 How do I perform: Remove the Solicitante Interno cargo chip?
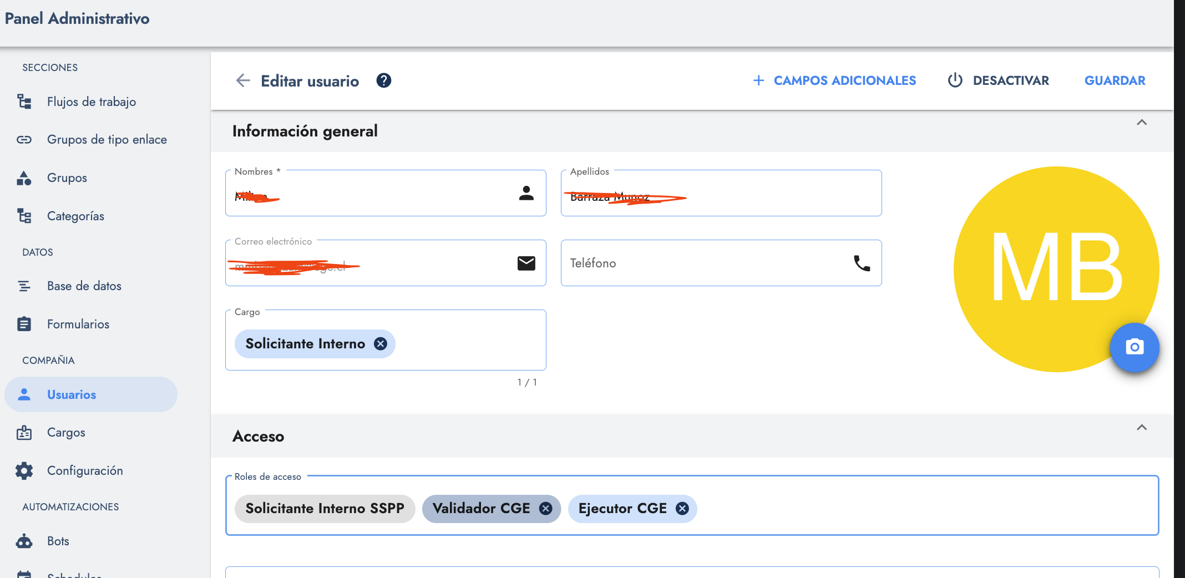(380, 344)
